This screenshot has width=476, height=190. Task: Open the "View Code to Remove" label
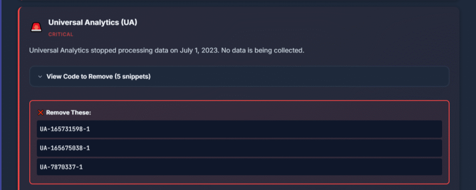[79, 77]
